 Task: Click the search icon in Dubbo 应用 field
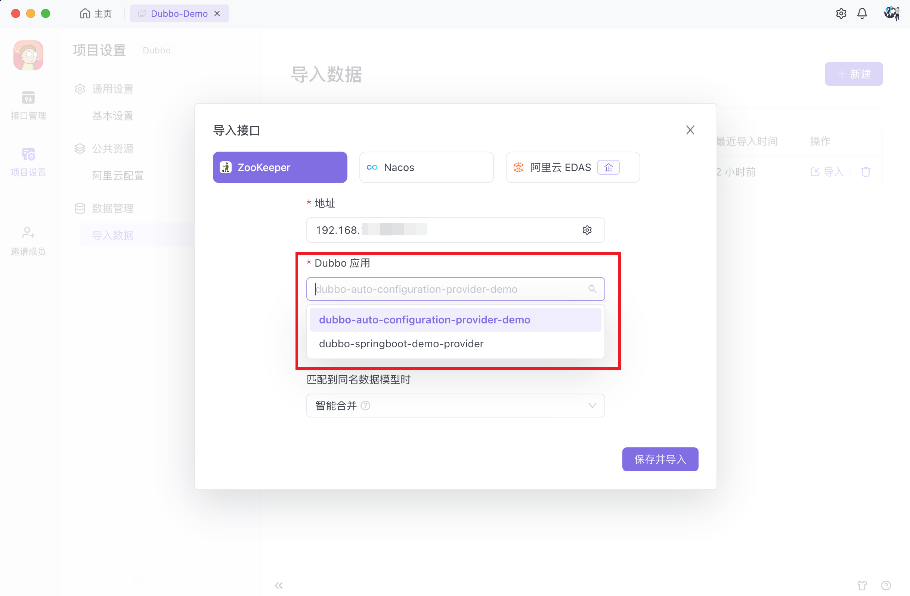(592, 289)
